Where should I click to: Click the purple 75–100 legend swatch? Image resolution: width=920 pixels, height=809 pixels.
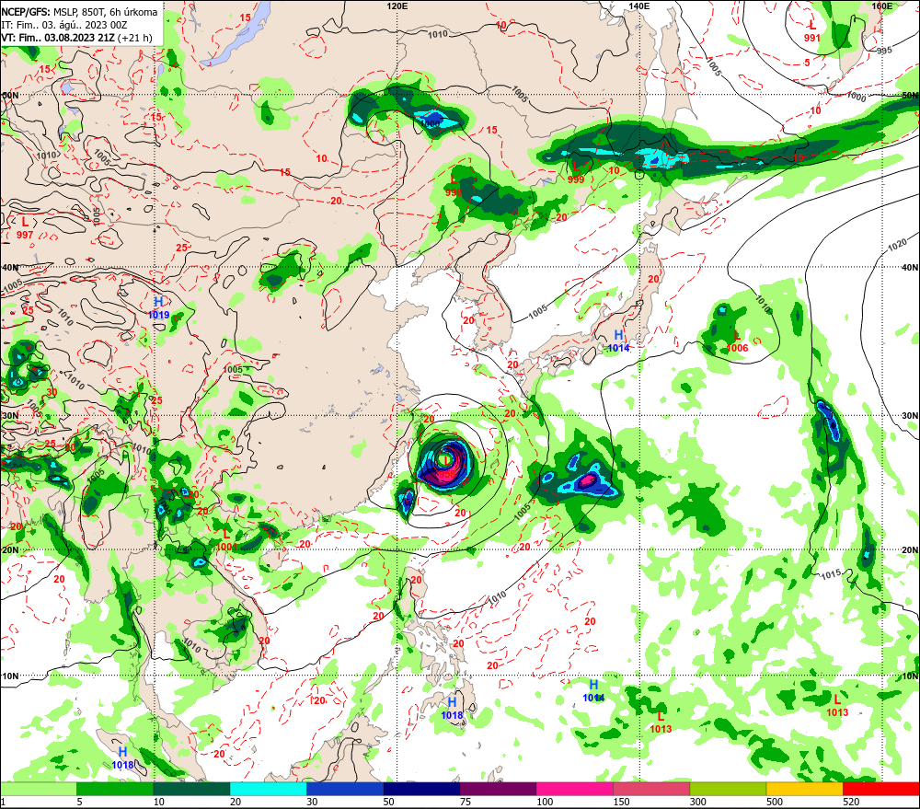point(498,789)
